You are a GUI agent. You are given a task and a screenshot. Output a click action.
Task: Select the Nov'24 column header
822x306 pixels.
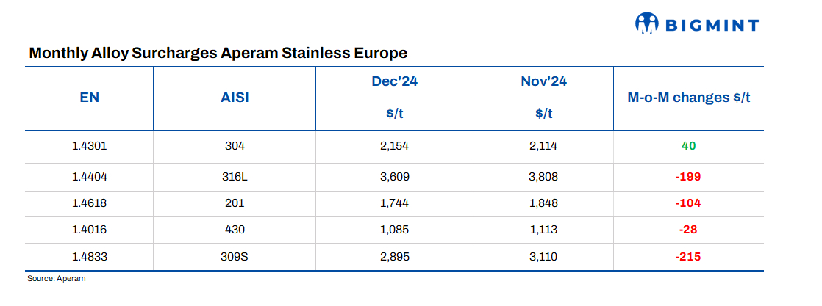pos(543,82)
